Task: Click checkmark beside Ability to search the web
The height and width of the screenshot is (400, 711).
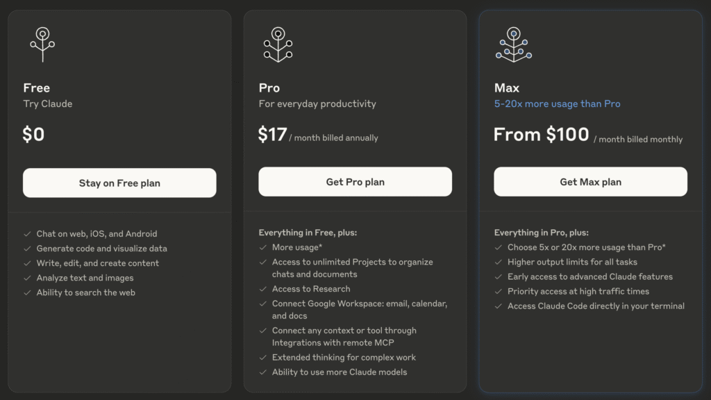Action: coord(27,292)
